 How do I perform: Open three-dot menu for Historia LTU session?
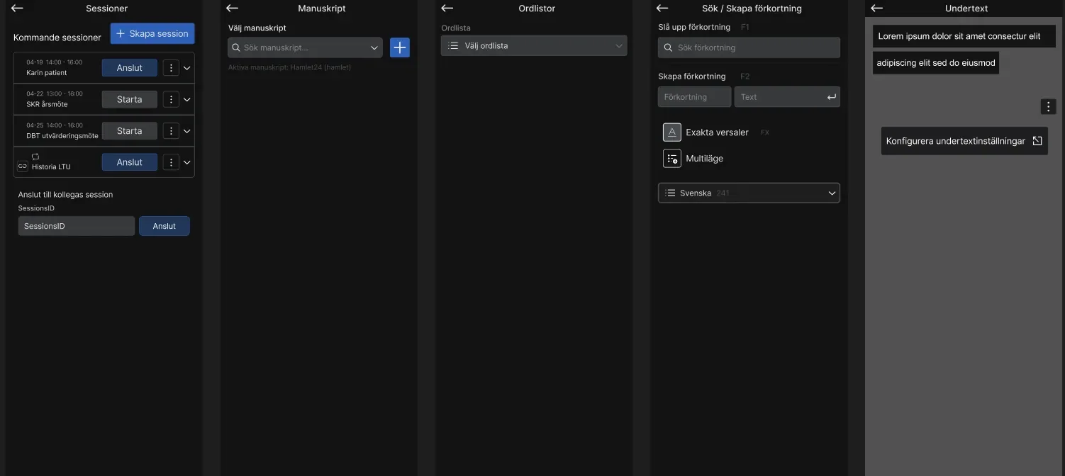[x=171, y=162]
